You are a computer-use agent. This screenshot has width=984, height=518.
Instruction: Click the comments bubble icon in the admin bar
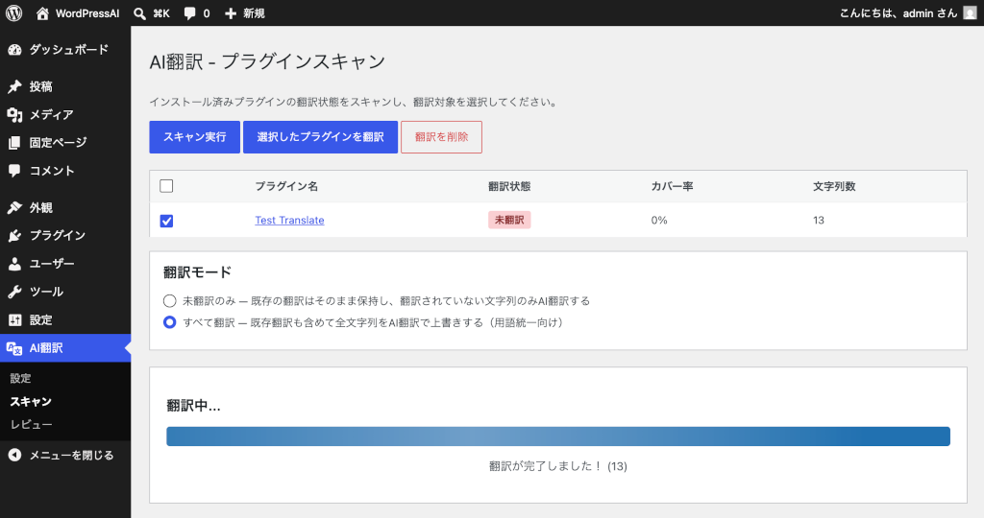[189, 13]
